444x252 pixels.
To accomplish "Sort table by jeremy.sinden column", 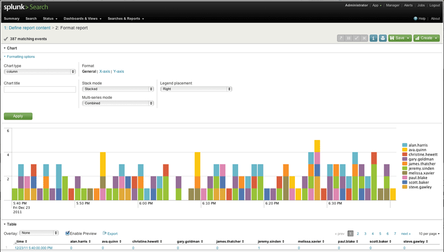I will (x=283, y=242).
